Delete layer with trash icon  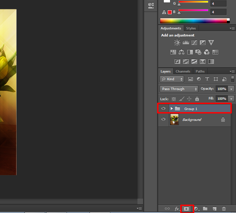pyautogui.click(x=224, y=209)
